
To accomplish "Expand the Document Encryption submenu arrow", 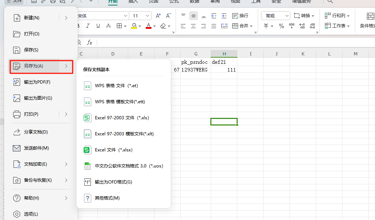I will (66, 164).
